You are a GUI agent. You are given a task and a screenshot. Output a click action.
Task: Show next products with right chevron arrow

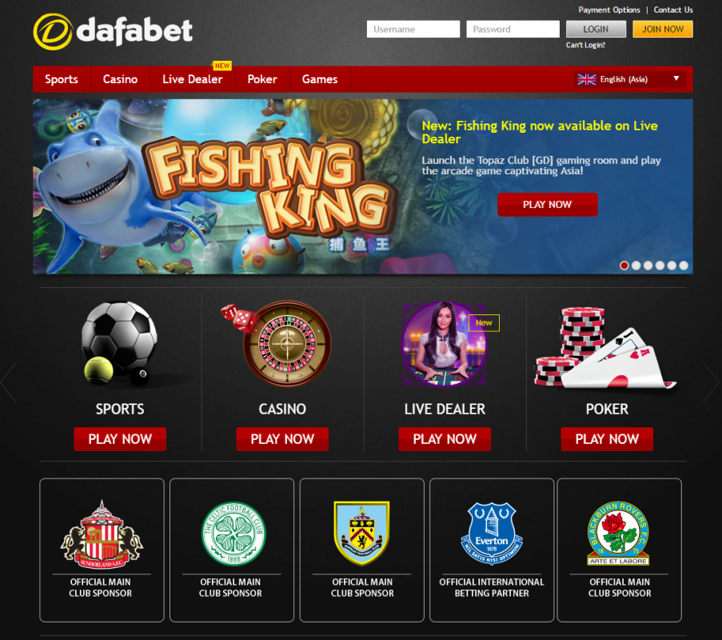pos(711,382)
